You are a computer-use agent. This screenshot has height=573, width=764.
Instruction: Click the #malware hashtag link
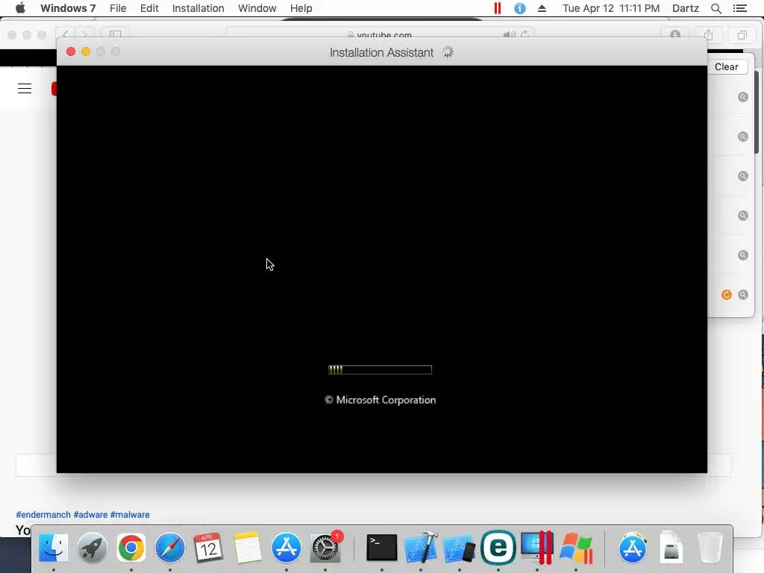pyautogui.click(x=130, y=515)
